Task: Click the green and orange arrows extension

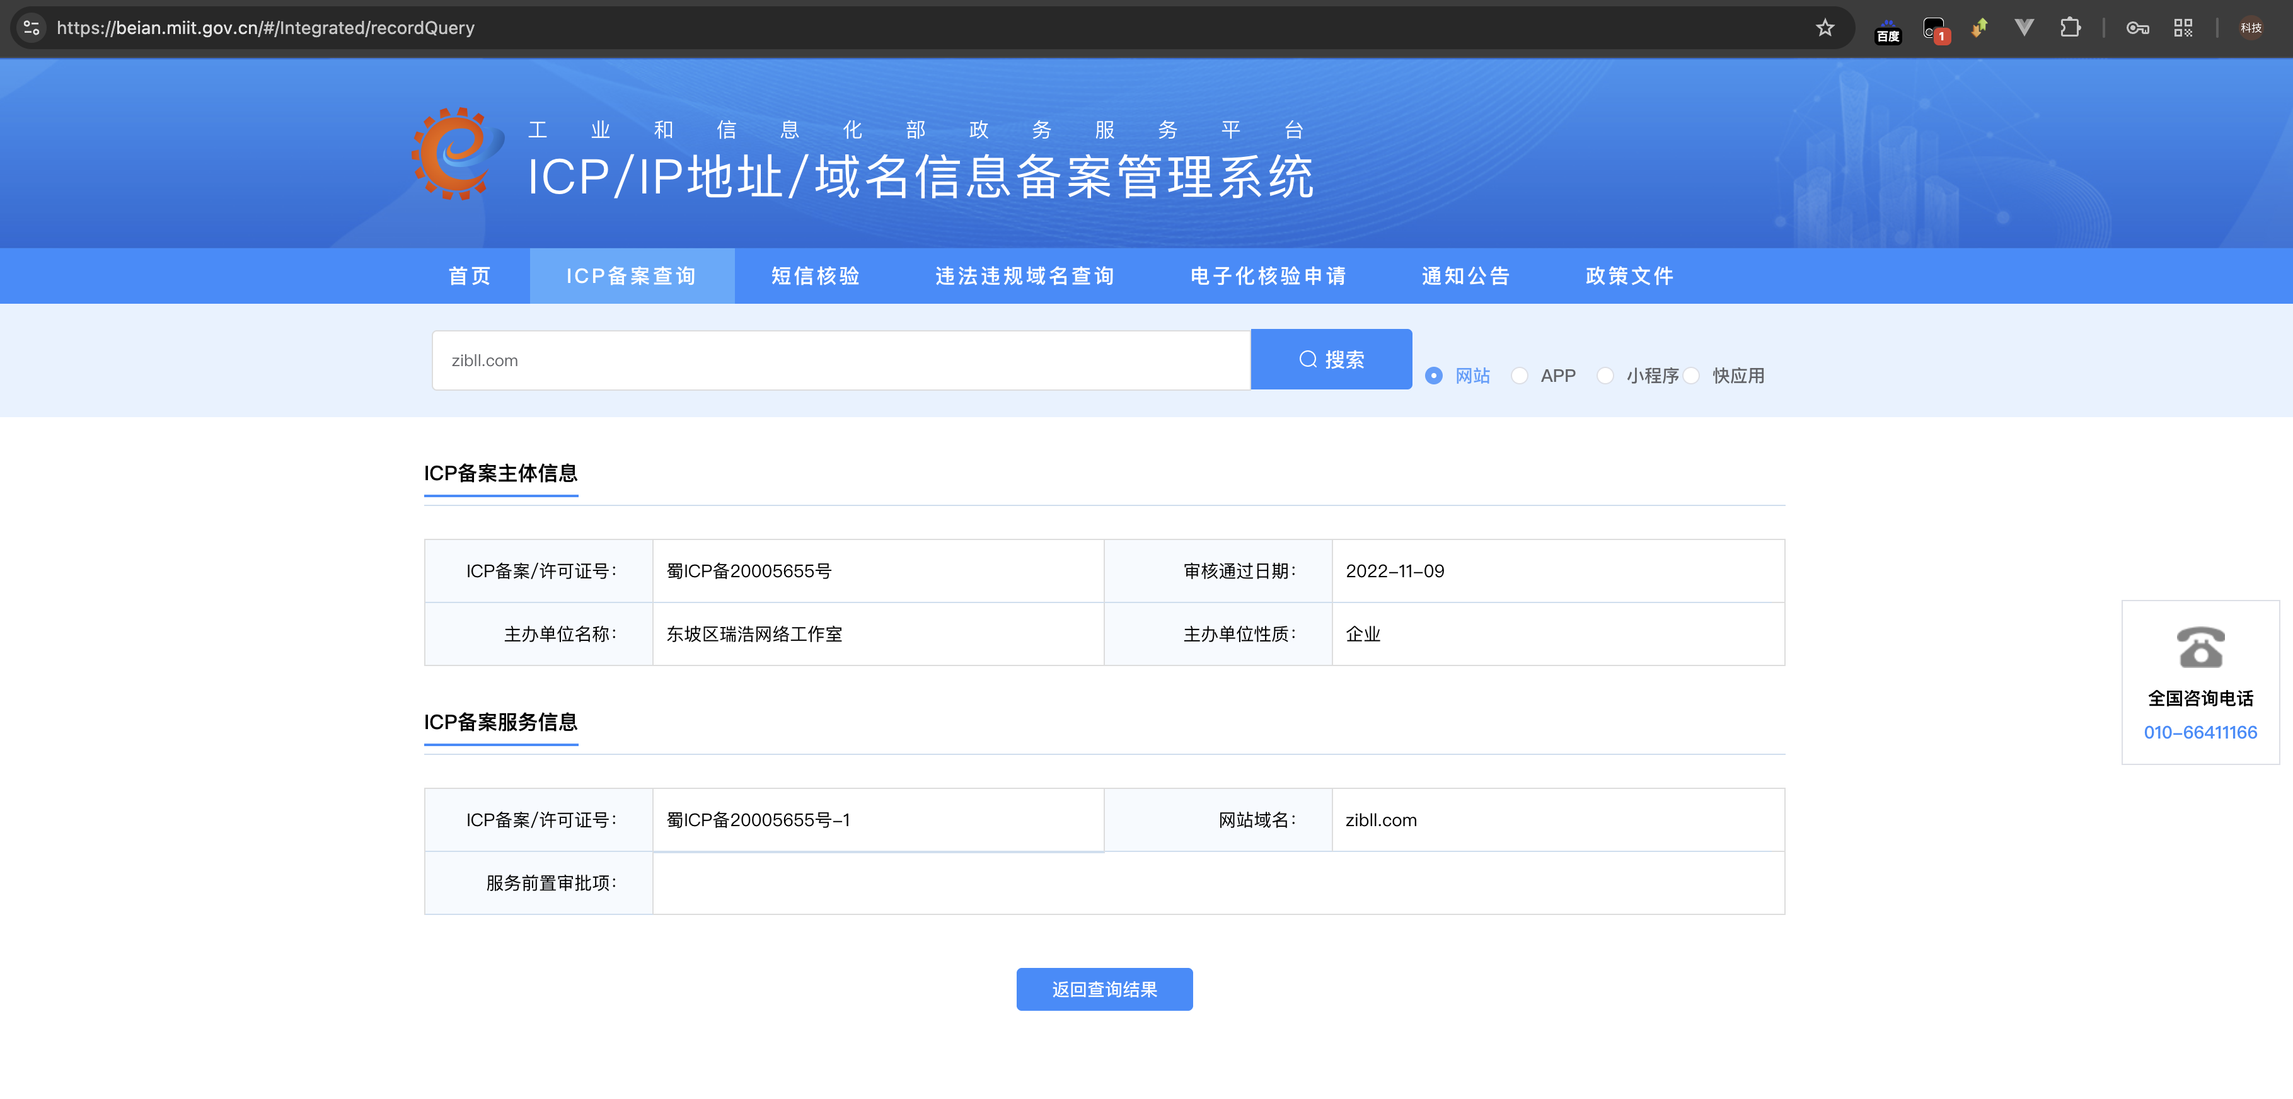Action: pyautogui.click(x=1978, y=28)
